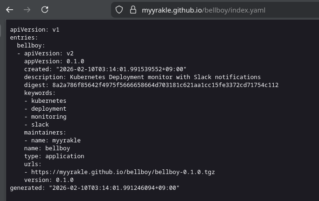The width and height of the screenshot is (319, 201).
Task: Click the browser back arrow
Action: coord(10,9)
